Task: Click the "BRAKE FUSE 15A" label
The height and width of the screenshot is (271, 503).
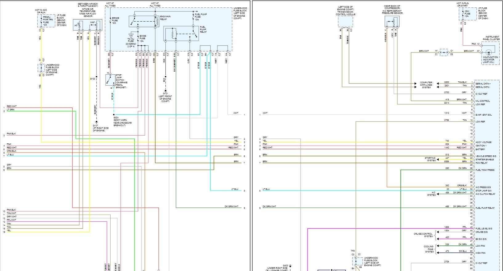Action: pyautogui.click(x=116, y=21)
